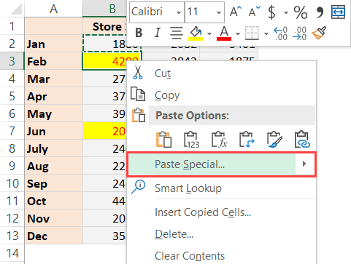Choose the Paste Link clipboard icon

coord(302,140)
